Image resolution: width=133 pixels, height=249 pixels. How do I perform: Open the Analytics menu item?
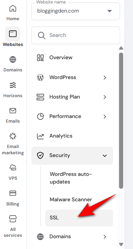pyautogui.click(x=72, y=136)
